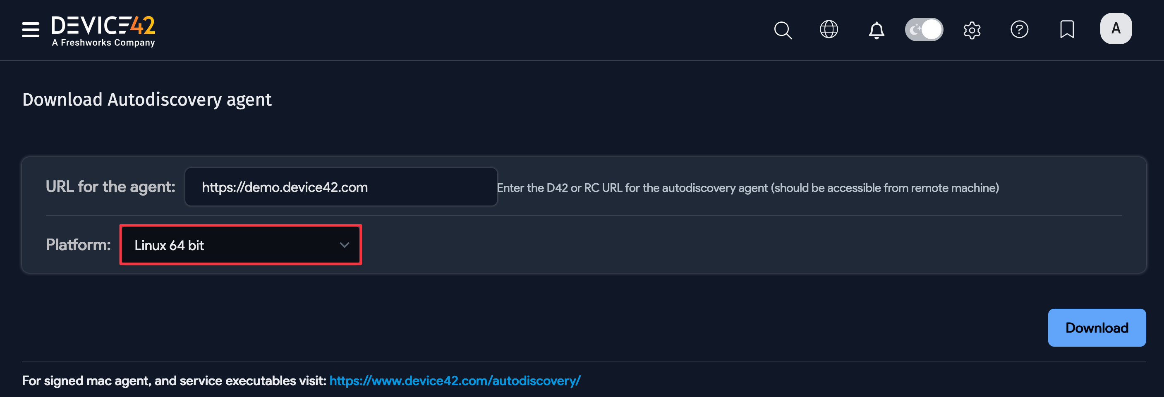1164x397 pixels.
Task: Open notifications via the bell icon
Action: tap(876, 30)
